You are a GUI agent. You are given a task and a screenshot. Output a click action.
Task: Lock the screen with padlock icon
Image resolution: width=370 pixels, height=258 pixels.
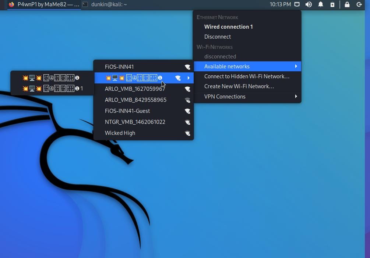(347, 4)
